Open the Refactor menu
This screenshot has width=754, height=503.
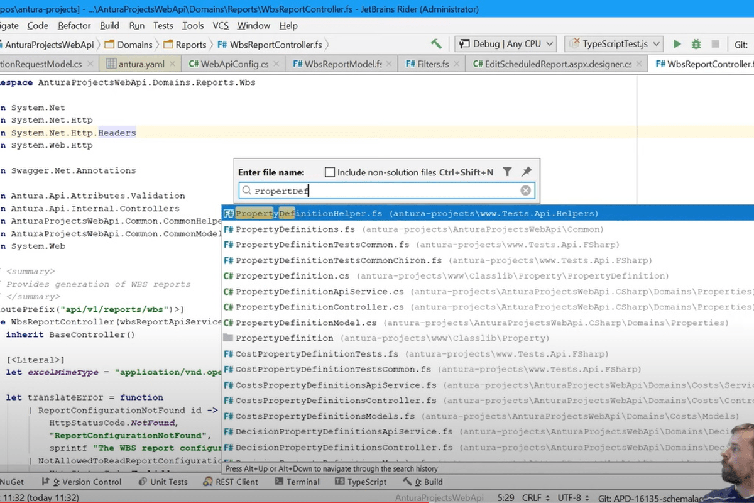tap(74, 26)
